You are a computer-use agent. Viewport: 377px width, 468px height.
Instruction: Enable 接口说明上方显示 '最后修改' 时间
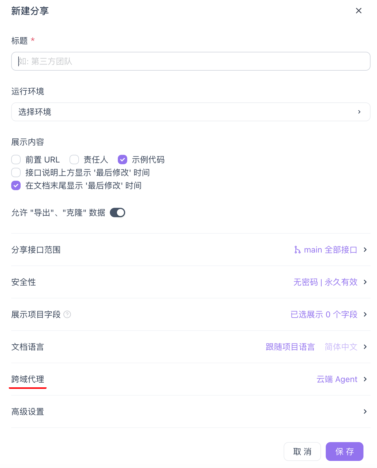click(16, 172)
